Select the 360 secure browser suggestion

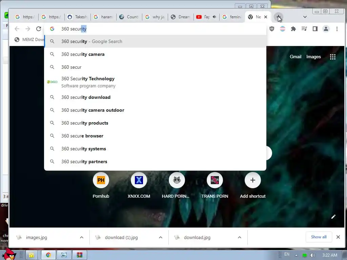click(155, 136)
